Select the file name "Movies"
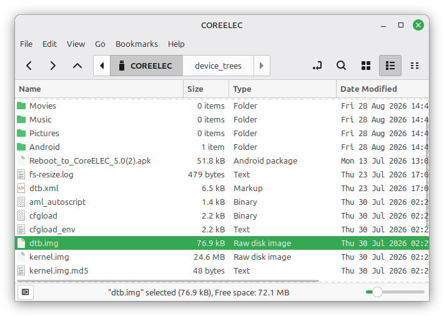Screen dimensions: 444x316 click(42, 106)
